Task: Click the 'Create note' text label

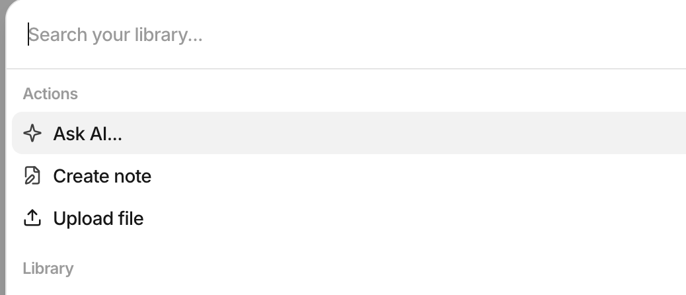Action: tap(102, 176)
